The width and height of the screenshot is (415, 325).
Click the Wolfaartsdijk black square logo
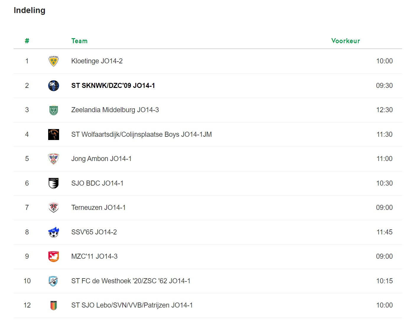pyautogui.click(x=53, y=134)
